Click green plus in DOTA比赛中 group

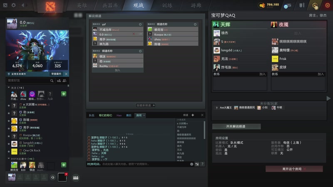[64, 165]
